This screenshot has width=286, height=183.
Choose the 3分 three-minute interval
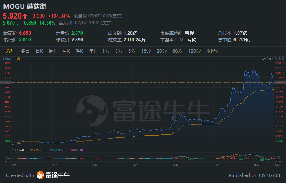point(119,51)
